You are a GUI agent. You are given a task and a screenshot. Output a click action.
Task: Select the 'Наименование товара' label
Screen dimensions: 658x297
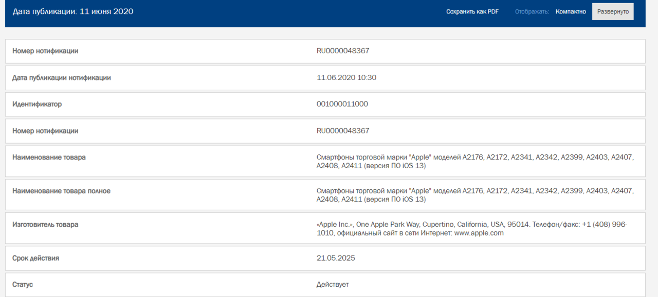click(49, 157)
